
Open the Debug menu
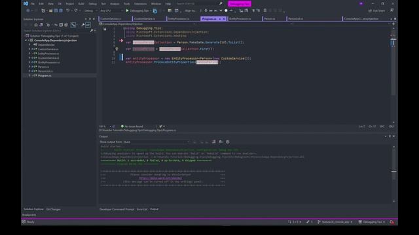pyautogui.click(x=92, y=4)
